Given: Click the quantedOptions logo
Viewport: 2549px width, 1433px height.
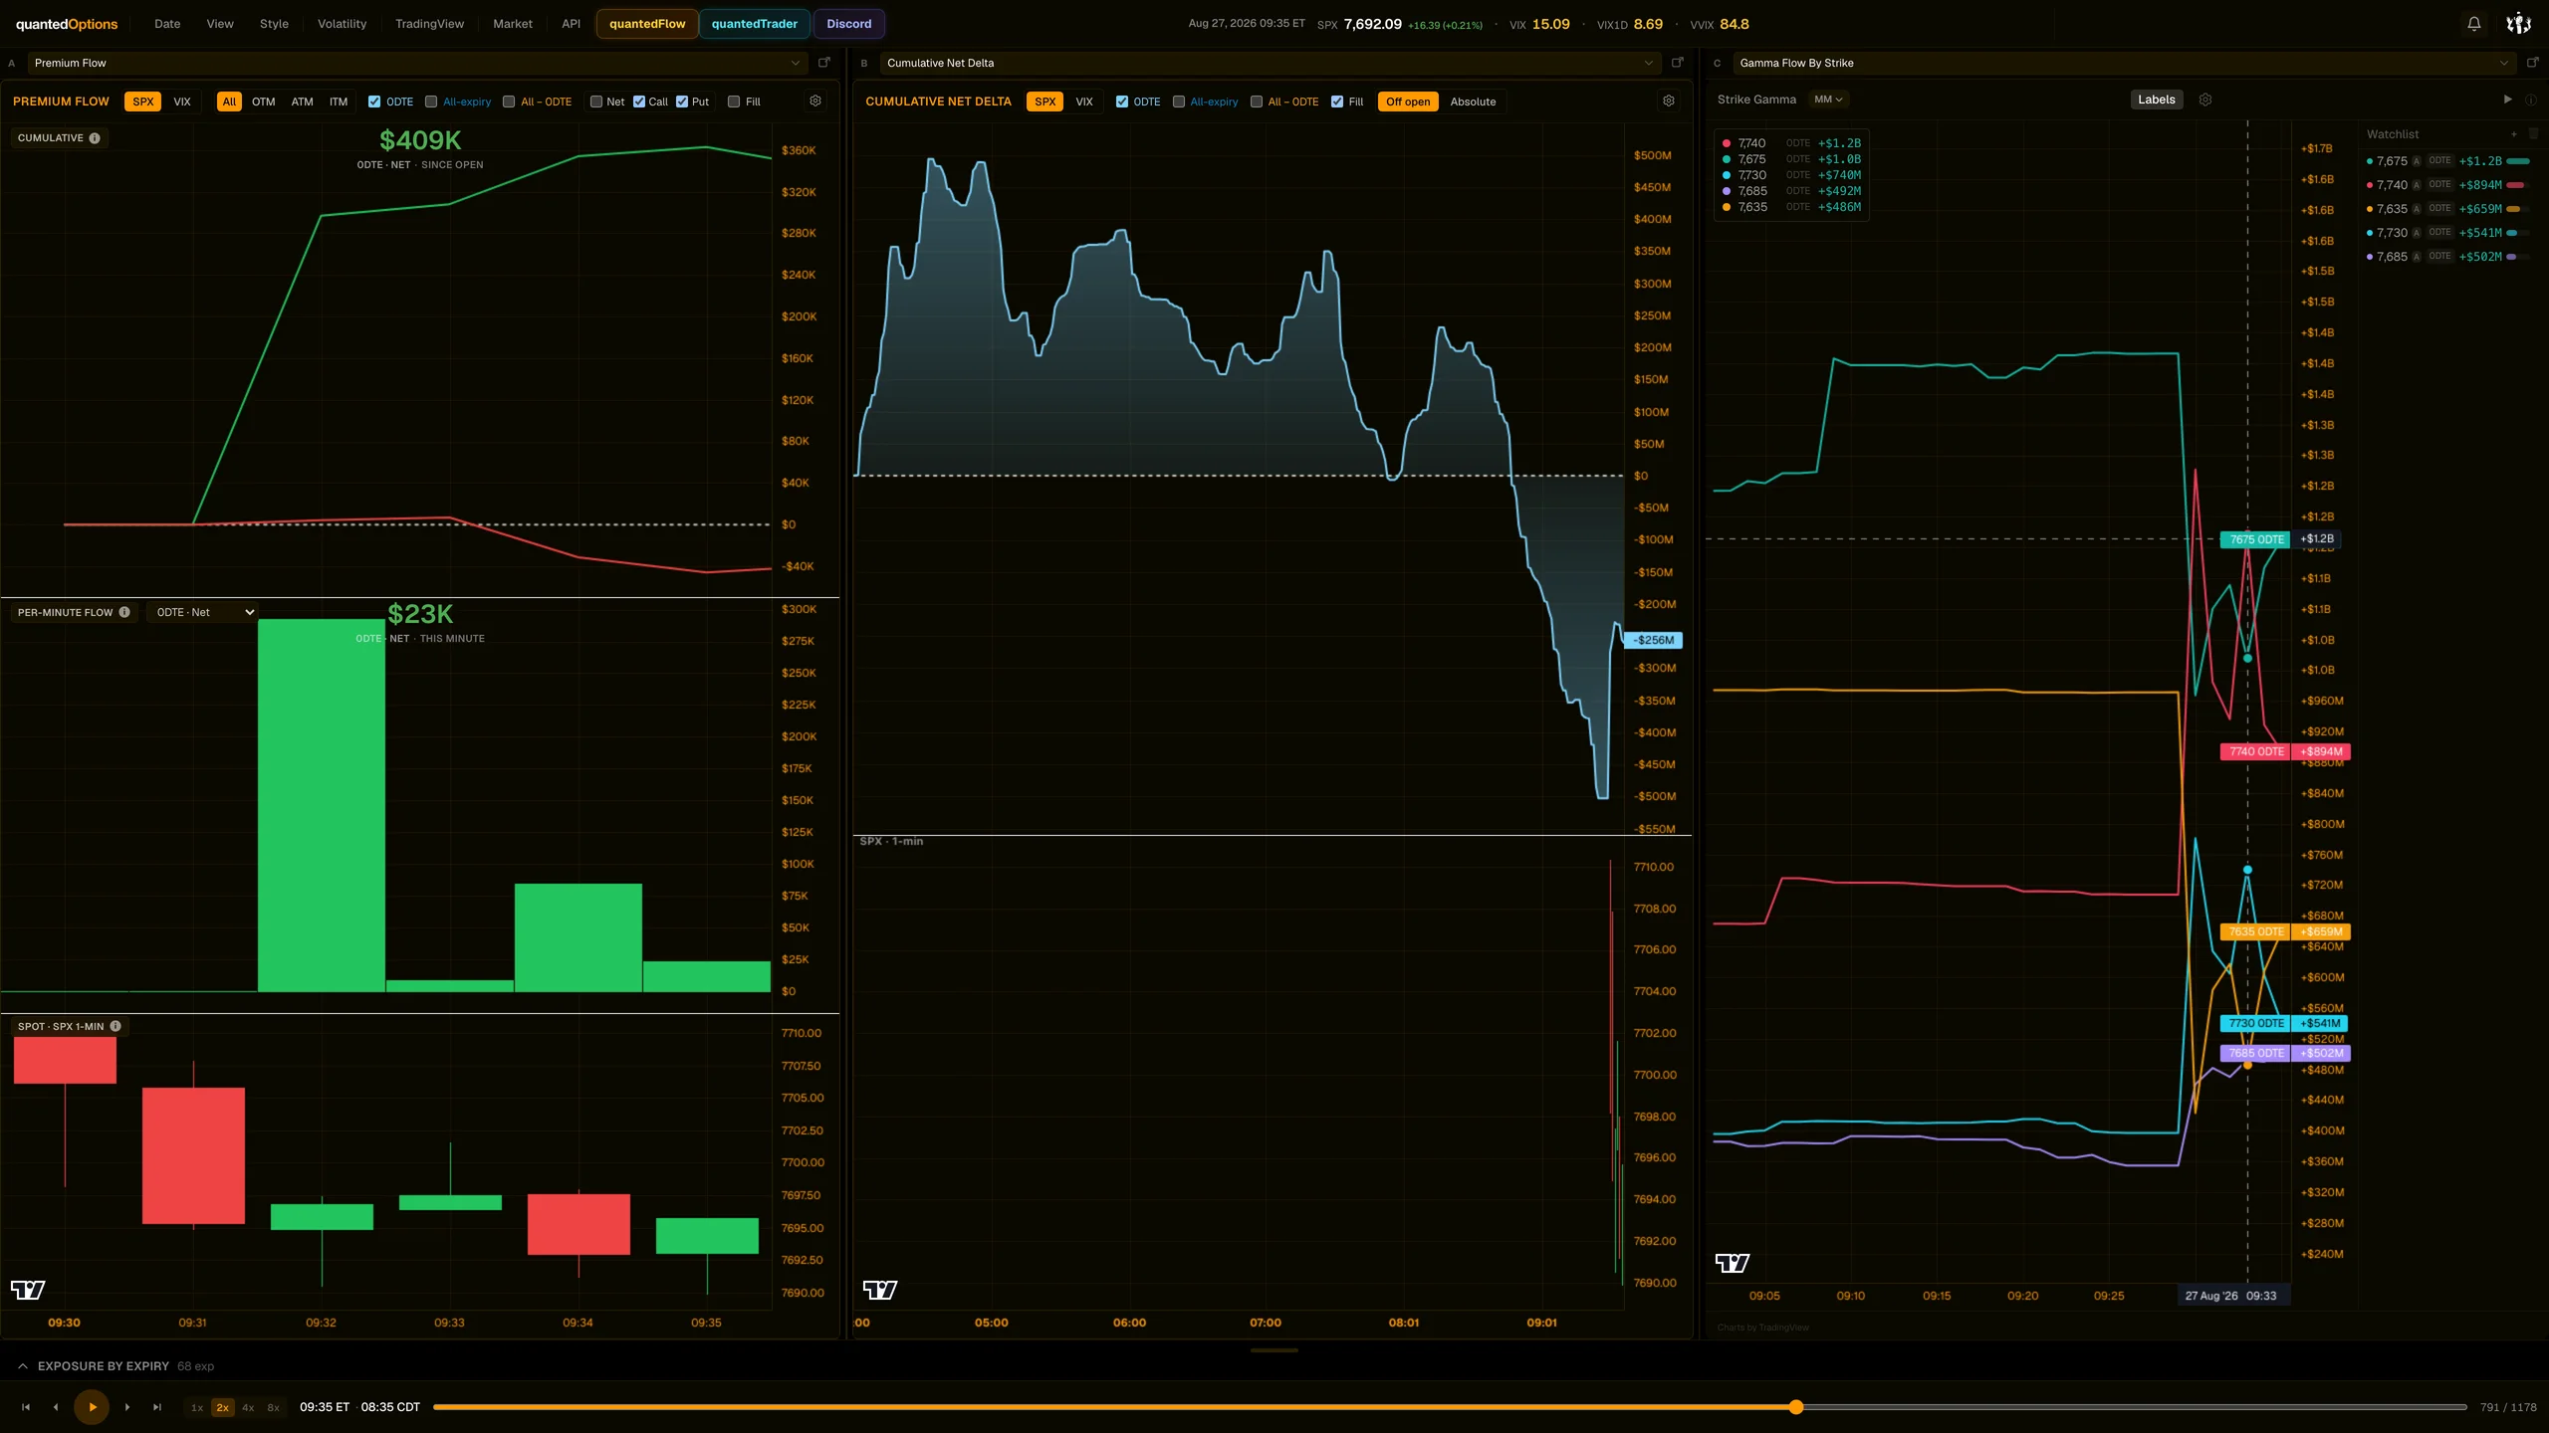Looking at the screenshot, I should click(x=67, y=24).
